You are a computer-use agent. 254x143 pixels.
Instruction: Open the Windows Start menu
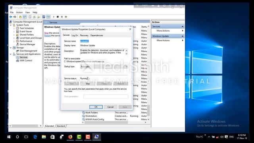tap(9, 137)
